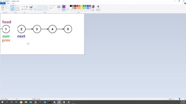This screenshot has height=104, width=186.
Task: Click zoom in plus button
Action: tap(185, 99)
